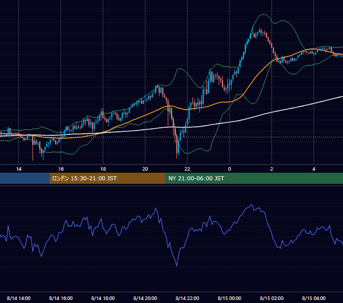Click the 2 hour label on upper axis
The image size is (343, 303).
pyautogui.click(x=272, y=169)
